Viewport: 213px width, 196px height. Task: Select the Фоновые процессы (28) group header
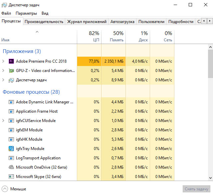31,92
